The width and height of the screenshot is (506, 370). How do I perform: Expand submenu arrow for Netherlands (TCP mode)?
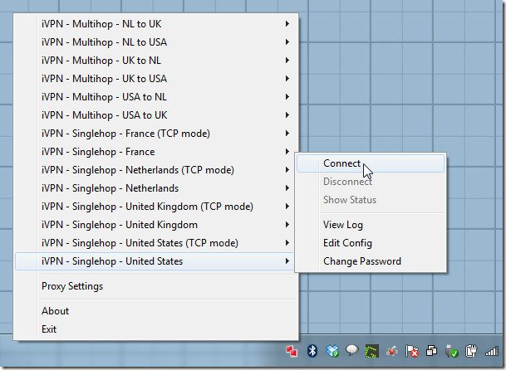click(x=287, y=170)
